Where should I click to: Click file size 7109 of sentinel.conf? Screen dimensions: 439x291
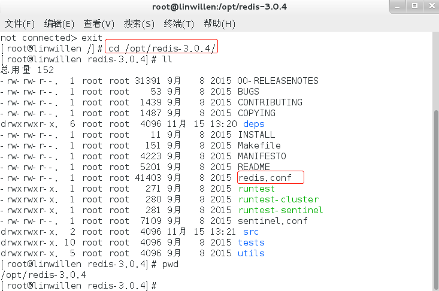pos(151,221)
